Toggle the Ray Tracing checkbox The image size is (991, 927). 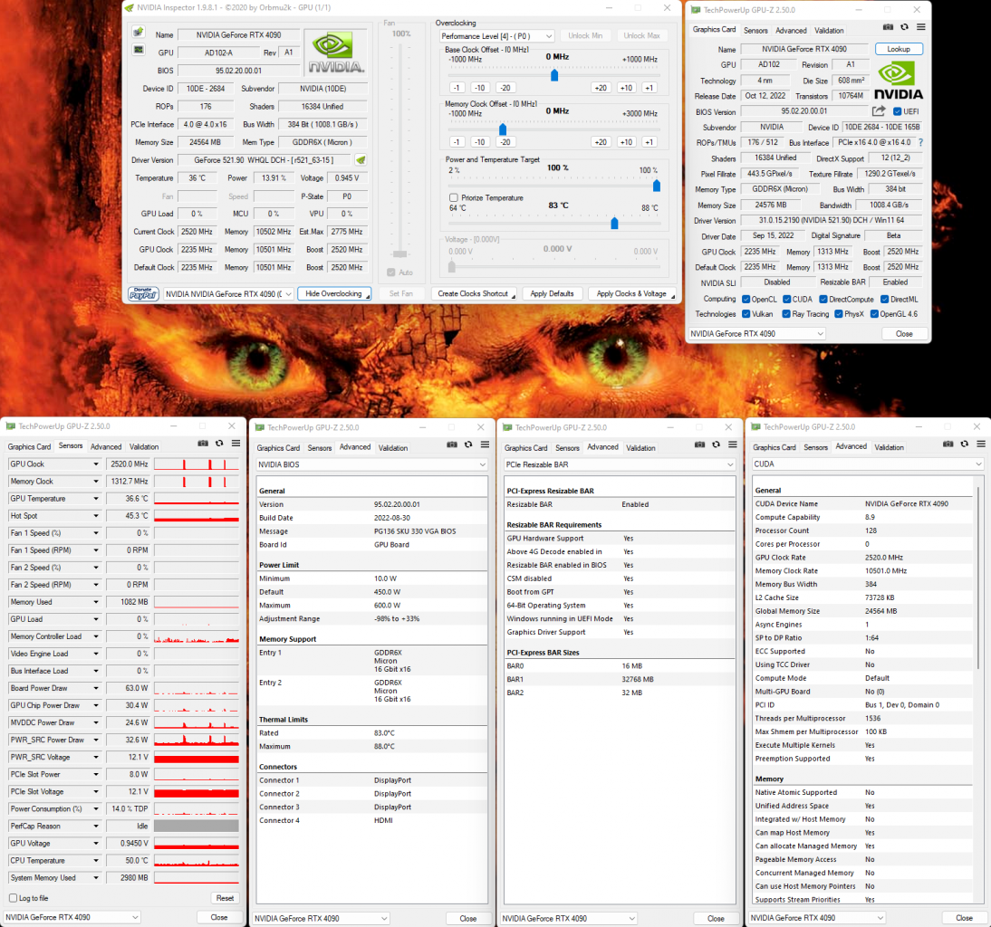pos(786,314)
